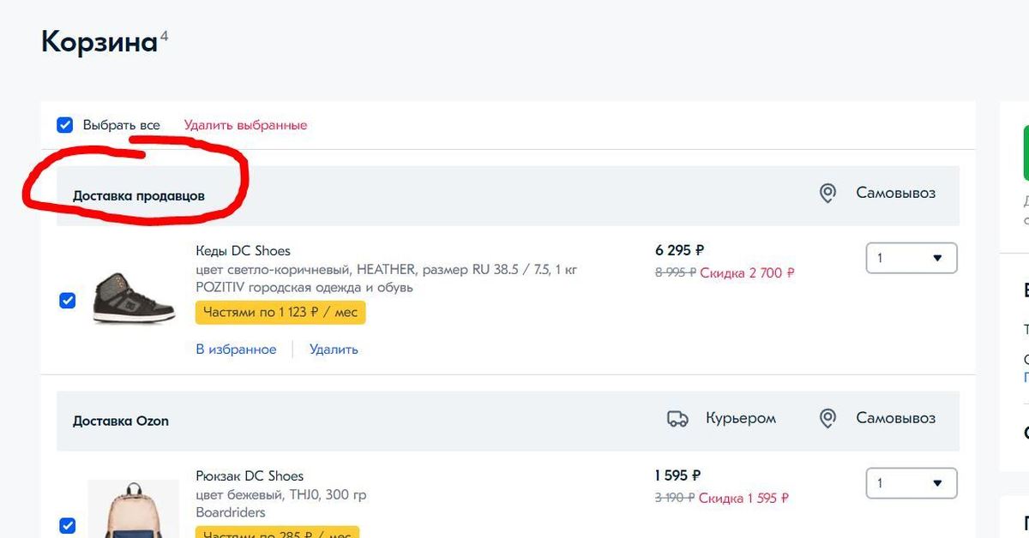Click the backpack product thumbnail
Screen dimensions: 1029x538
tap(133, 511)
